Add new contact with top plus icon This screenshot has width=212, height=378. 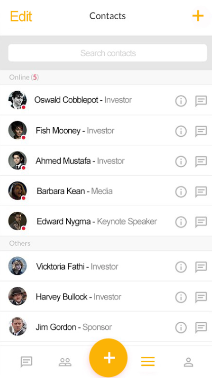(198, 16)
